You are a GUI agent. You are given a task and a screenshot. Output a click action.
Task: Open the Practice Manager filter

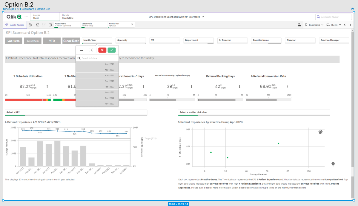click(334, 40)
